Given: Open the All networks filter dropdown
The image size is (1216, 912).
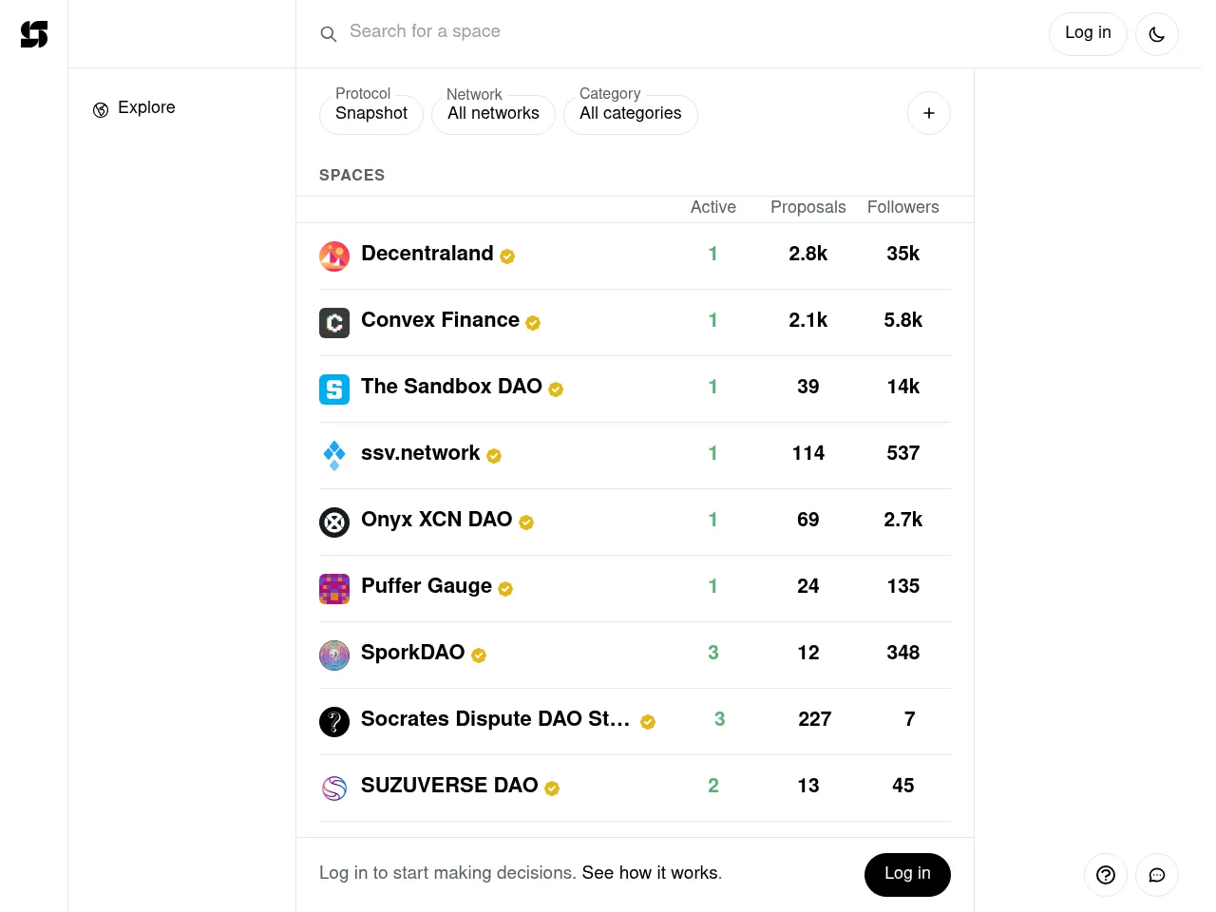Looking at the screenshot, I should pos(493,114).
